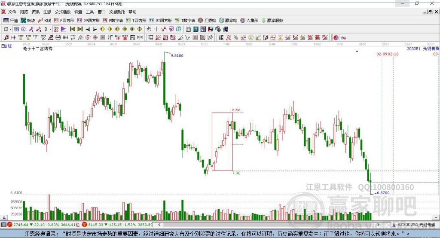Click the horizontal scrollbar left arrow
Image resolution: width=440 pixels, height=238 pixels.
point(159,225)
